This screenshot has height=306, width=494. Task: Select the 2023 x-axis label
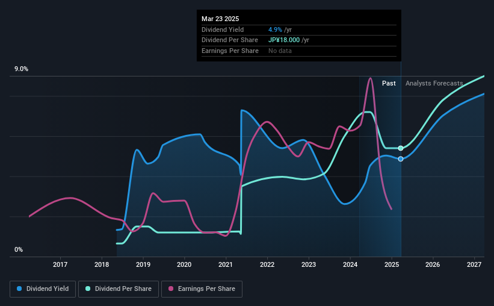pos(309,264)
